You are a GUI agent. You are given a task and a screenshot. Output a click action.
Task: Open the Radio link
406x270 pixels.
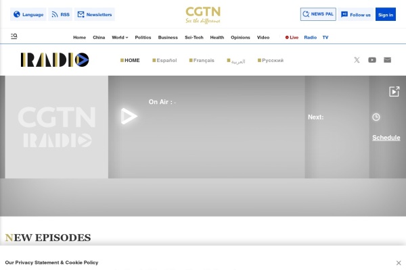pyautogui.click(x=310, y=38)
